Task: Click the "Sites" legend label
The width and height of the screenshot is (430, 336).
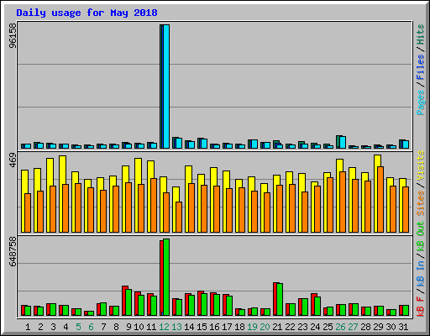Action: click(420, 203)
